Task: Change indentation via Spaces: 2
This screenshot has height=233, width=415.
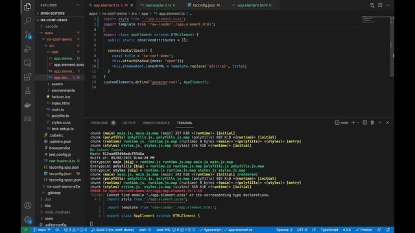Action: pyautogui.click(x=284, y=230)
